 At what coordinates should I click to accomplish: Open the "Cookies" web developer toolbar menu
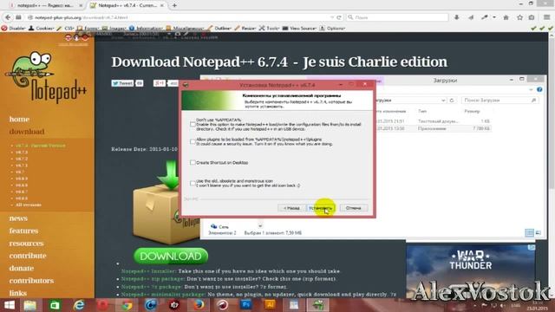coord(42,29)
